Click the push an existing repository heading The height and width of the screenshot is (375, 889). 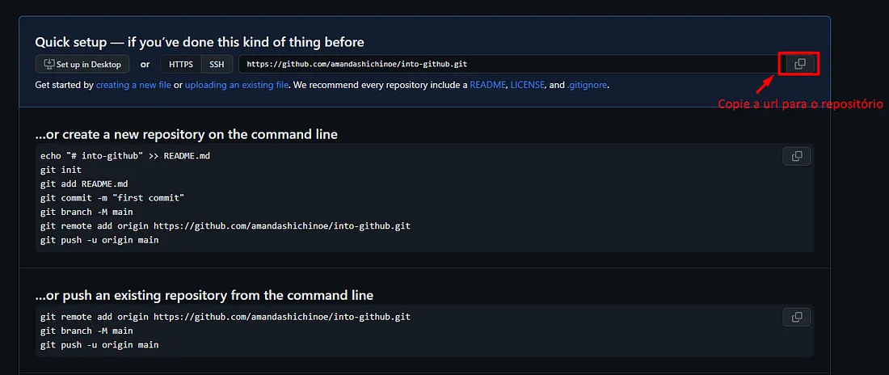pyautogui.click(x=204, y=296)
